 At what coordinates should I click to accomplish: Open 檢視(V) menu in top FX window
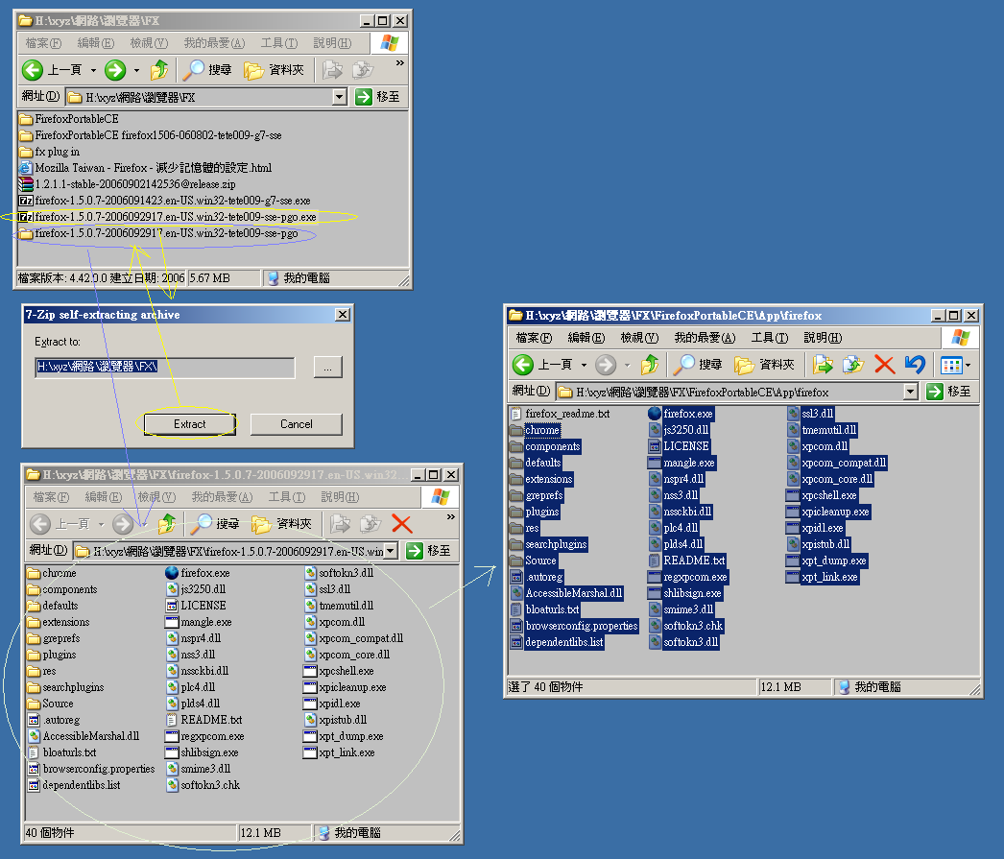[149, 43]
